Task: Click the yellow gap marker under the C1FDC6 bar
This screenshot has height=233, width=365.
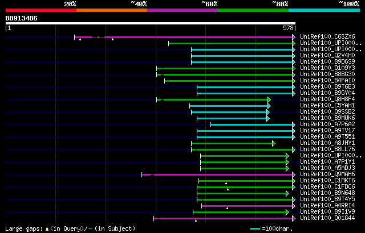Action: click(228, 189)
